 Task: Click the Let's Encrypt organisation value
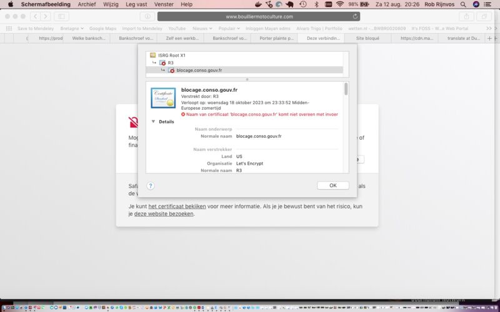249,163
